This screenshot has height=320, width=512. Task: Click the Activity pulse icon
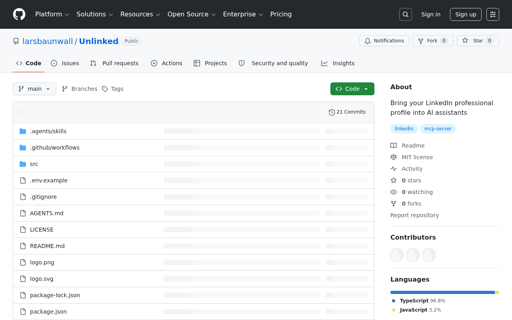click(x=394, y=169)
